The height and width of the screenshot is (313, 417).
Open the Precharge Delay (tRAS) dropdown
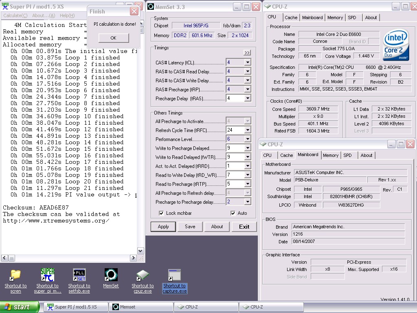click(x=248, y=98)
